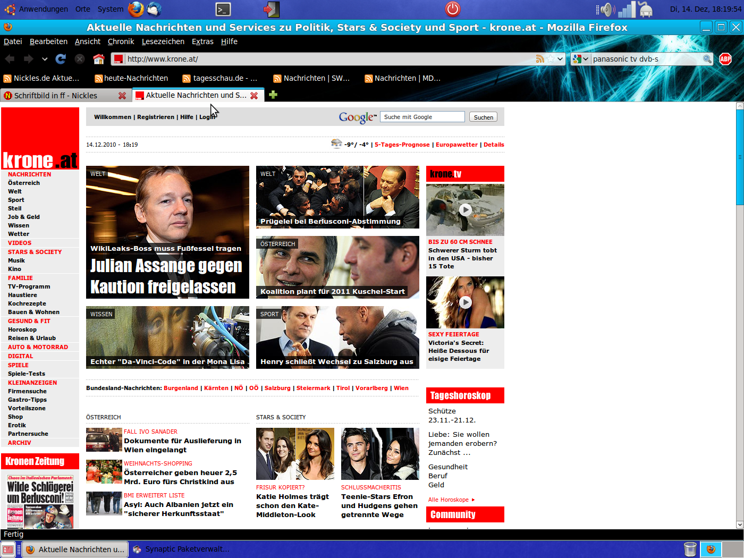Open the Hilfe menu

[x=229, y=41]
